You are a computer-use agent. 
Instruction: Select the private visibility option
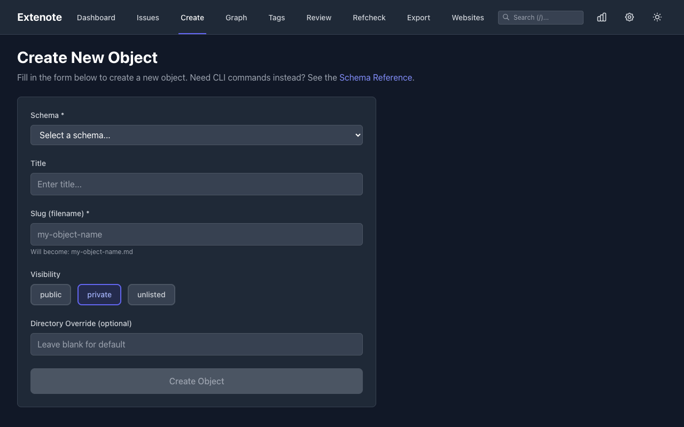99,295
